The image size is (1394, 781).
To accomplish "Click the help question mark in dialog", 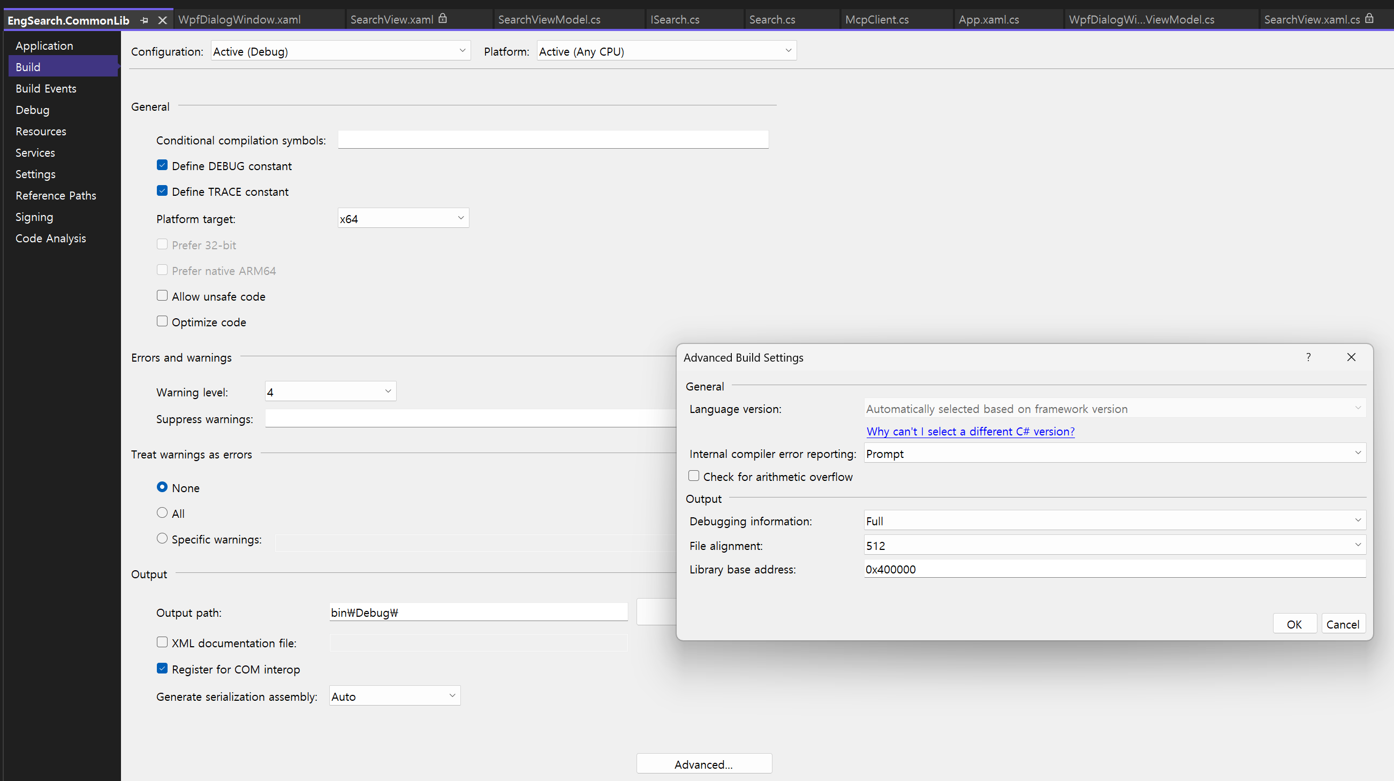I will (1308, 357).
